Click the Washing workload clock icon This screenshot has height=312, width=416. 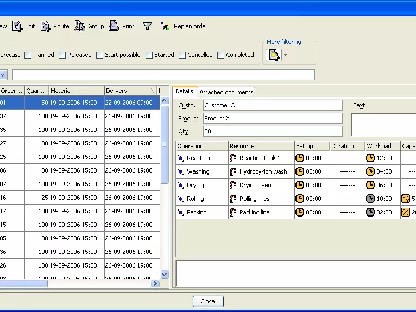point(370,171)
